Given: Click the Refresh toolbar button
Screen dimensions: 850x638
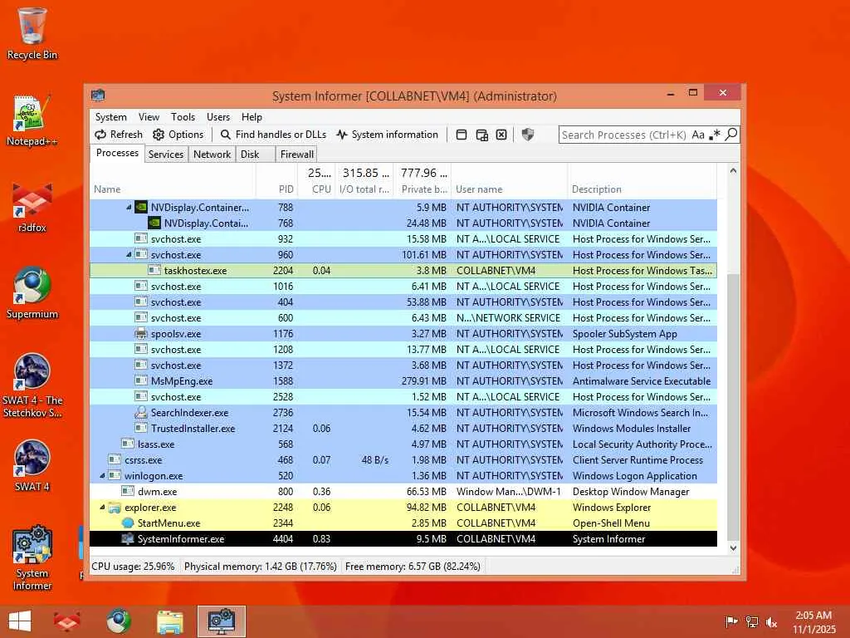Looking at the screenshot, I should click(x=119, y=135).
